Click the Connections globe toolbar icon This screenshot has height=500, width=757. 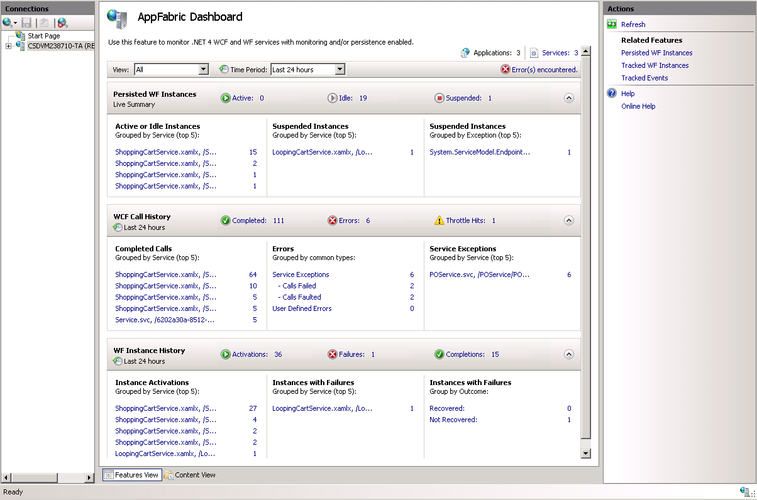coord(8,23)
